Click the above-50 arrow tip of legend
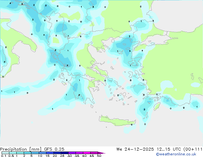 tap(101, 153)
